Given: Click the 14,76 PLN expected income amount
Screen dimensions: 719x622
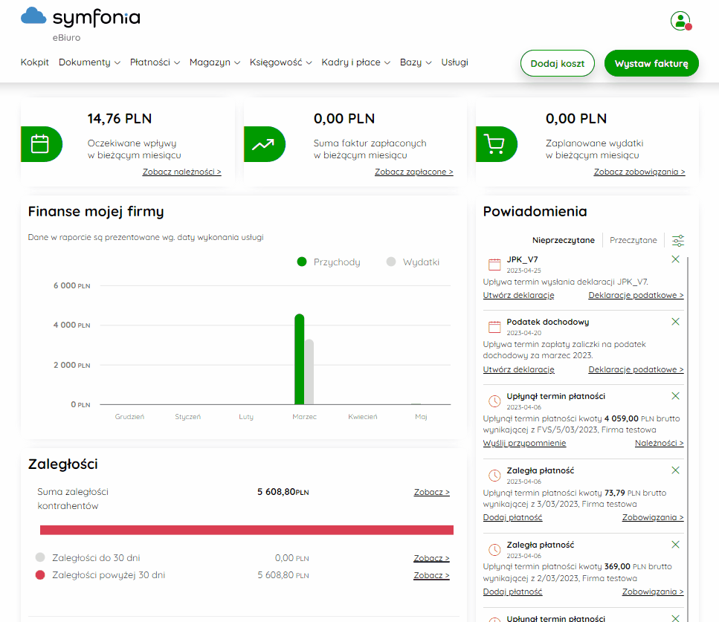Looking at the screenshot, I should point(120,119).
